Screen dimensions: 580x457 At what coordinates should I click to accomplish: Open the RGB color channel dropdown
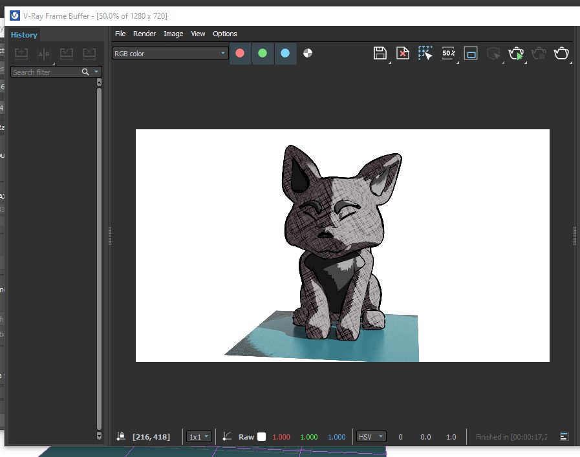coord(170,54)
